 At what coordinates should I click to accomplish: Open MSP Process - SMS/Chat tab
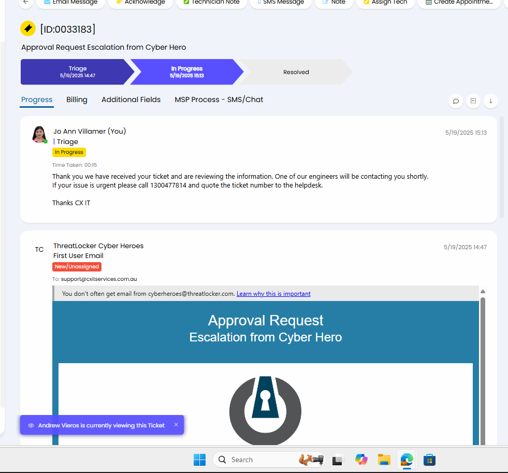219,99
